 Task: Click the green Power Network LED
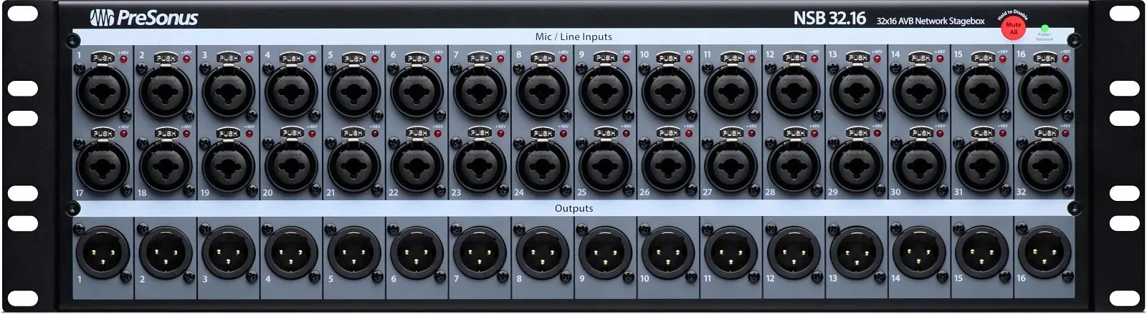point(1044,28)
